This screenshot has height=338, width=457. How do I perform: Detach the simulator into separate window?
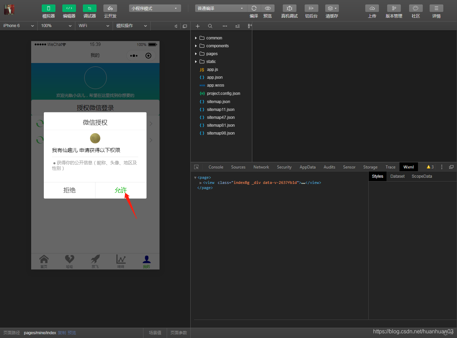click(185, 26)
